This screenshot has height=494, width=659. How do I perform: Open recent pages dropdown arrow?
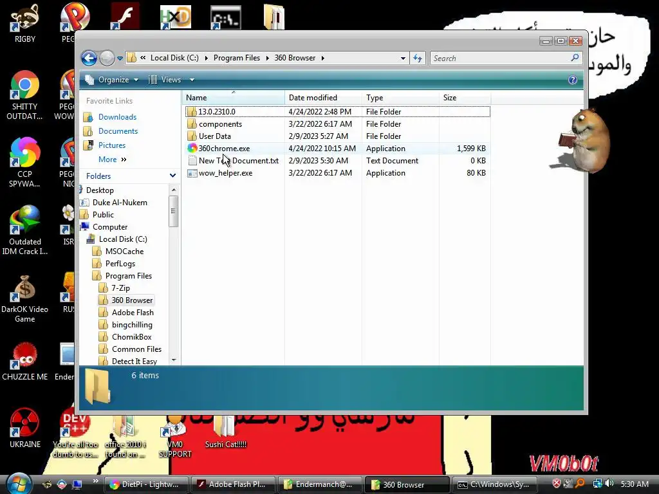coord(120,59)
